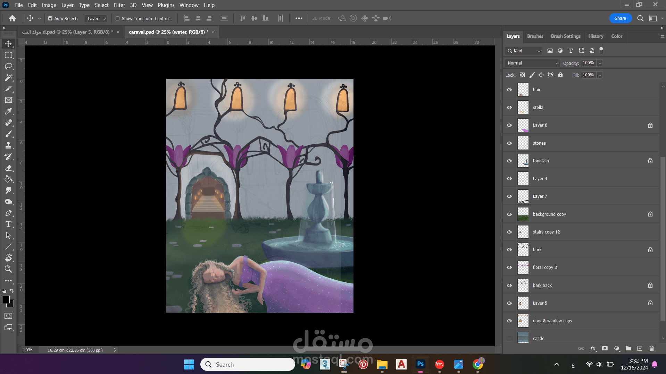Click the Share button
666x374 pixels.
[x=620, y=18]
